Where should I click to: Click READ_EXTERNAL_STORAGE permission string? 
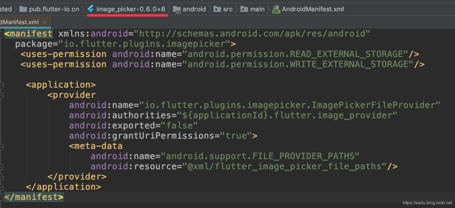[295, 54]
